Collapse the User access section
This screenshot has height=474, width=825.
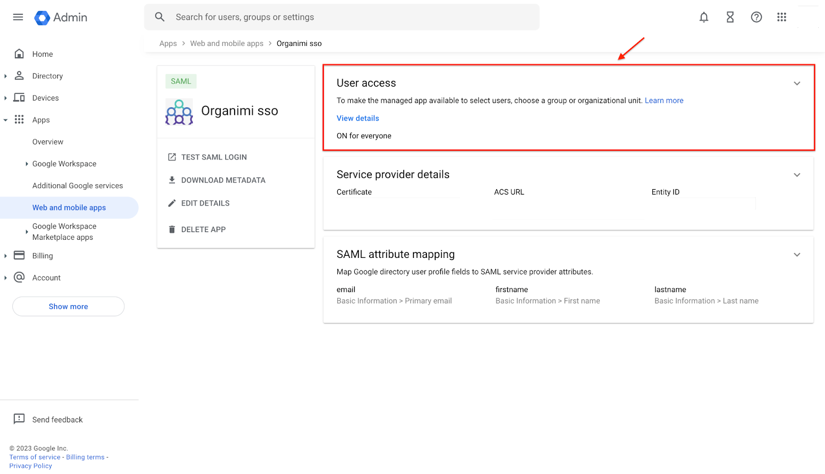pos(797,83)
